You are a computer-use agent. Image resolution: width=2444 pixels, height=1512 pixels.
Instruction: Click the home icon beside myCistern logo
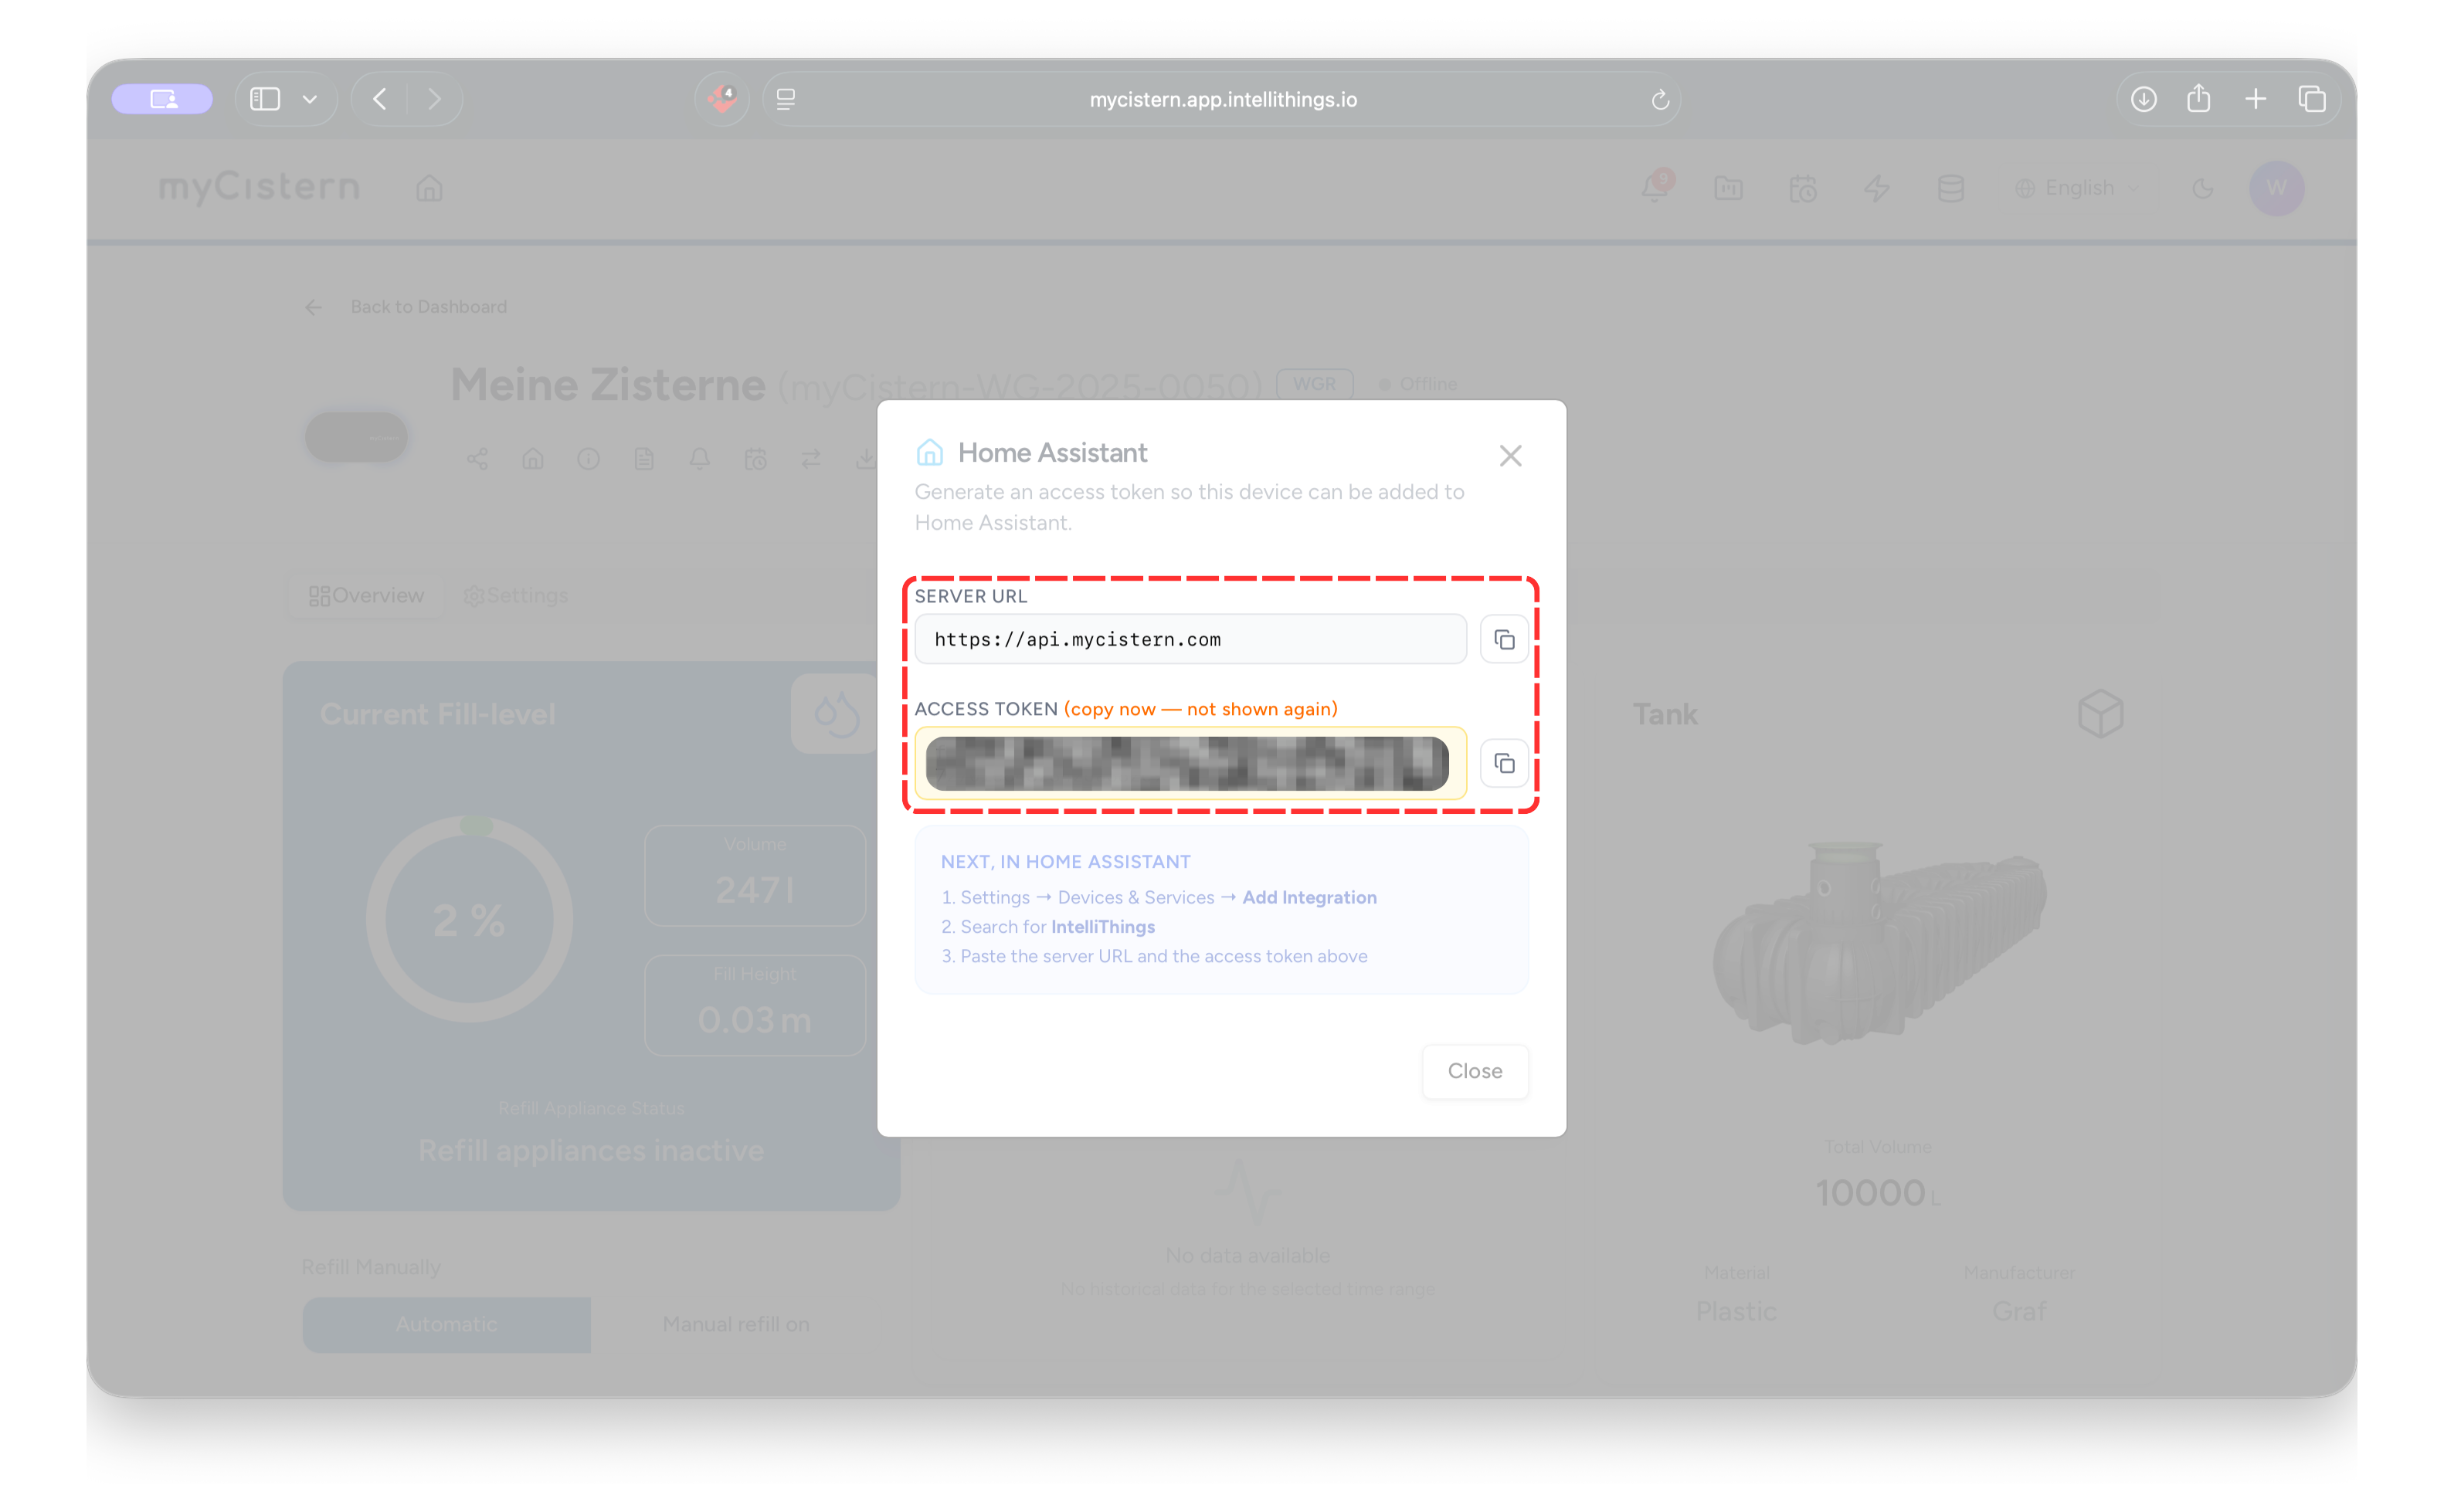tap(429, 188)
